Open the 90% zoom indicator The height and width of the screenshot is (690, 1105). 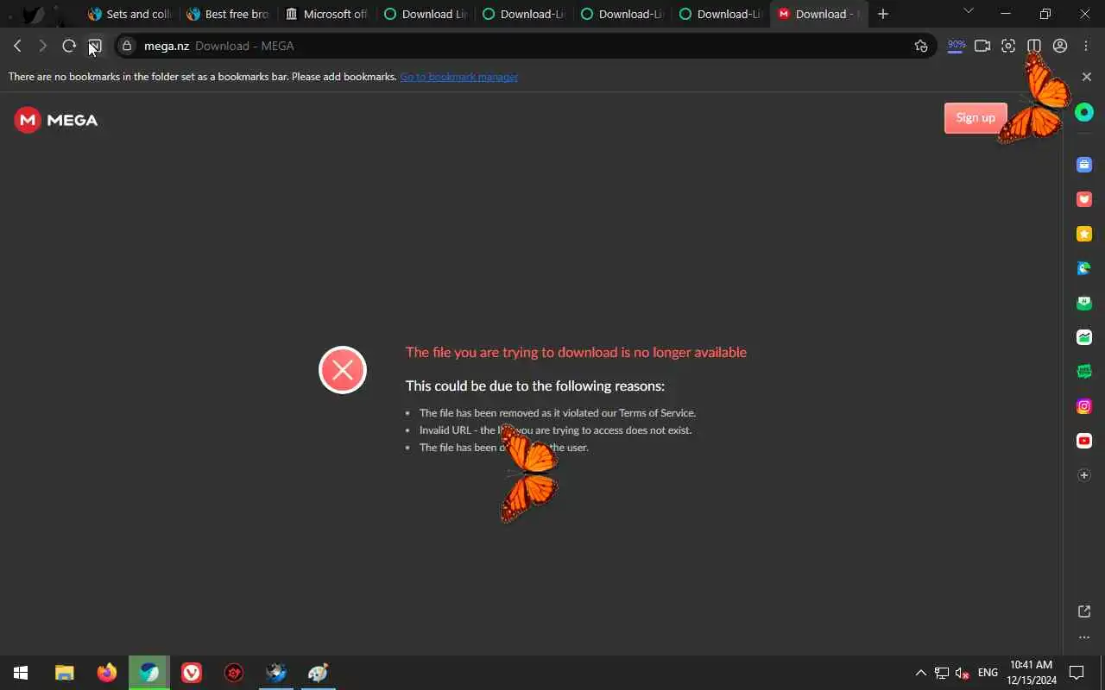(956, 46)
